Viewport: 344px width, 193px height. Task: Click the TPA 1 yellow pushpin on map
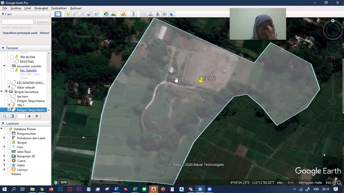click(x=201, y=80)
